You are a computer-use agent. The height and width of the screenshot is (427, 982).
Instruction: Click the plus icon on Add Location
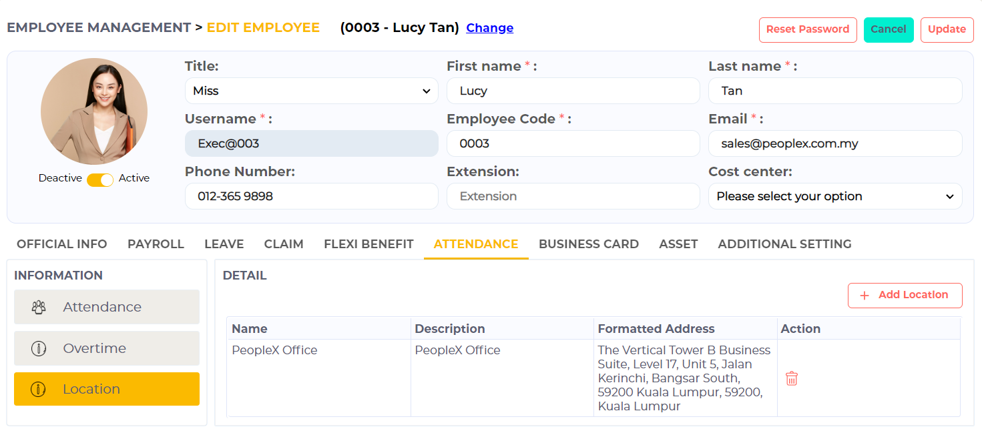click(x=865, y=296)
